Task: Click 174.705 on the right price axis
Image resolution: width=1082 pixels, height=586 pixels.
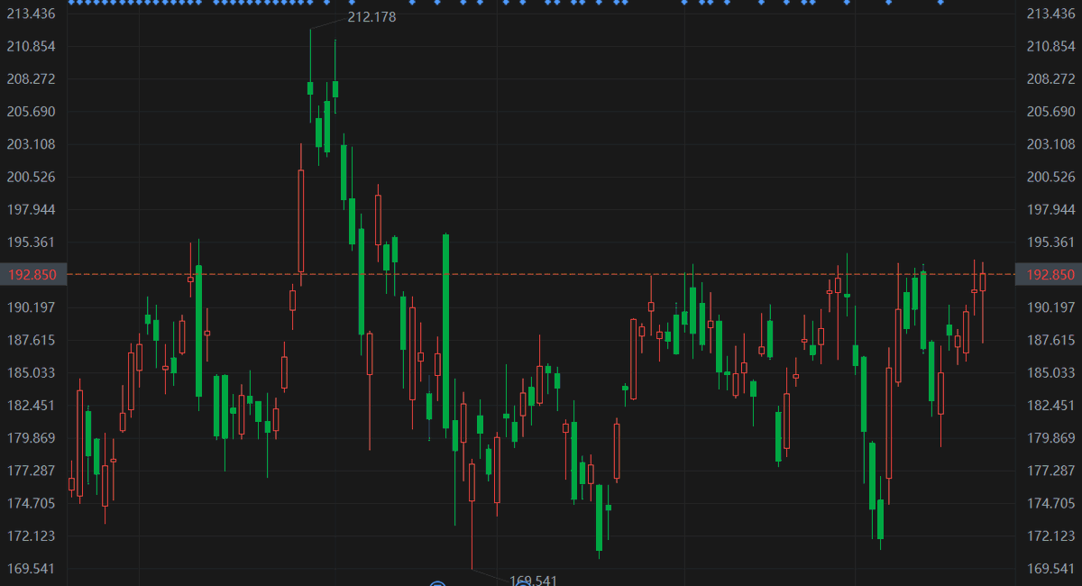Action: pos(1051,503)
